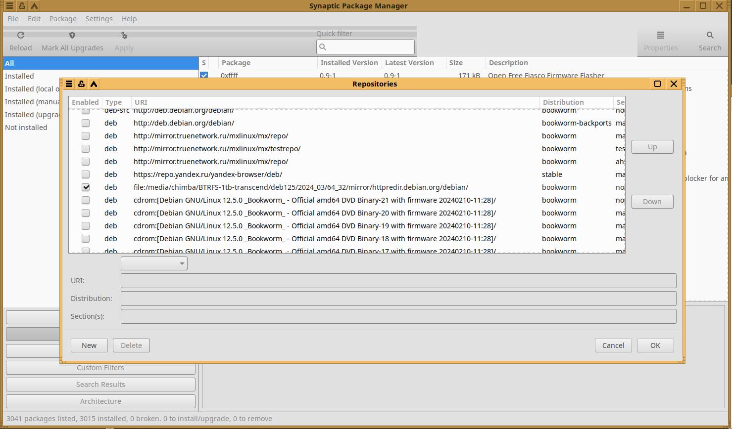732x429 pixels.
Task: Click the Custom Filters button
Action: pyautogui.click(x=100, y=368)
